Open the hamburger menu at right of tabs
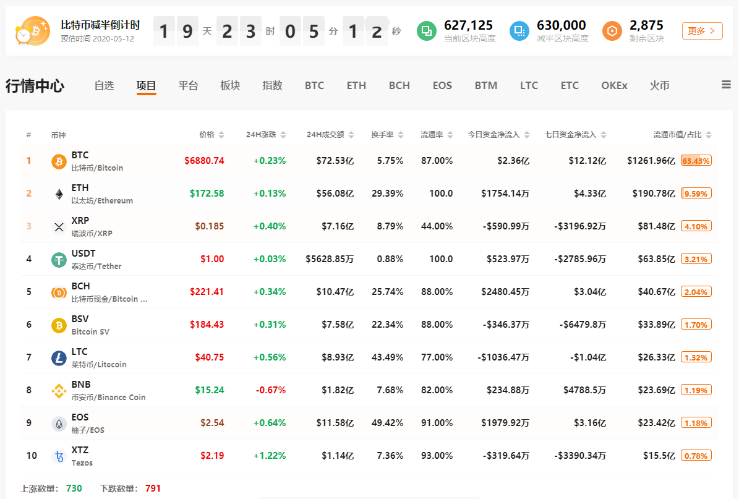 (x=726, y=85)
